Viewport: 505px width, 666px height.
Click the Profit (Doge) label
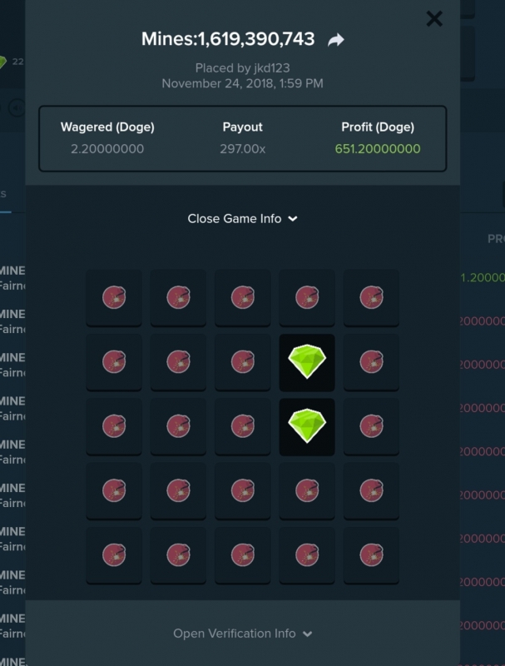coord(378,127)
